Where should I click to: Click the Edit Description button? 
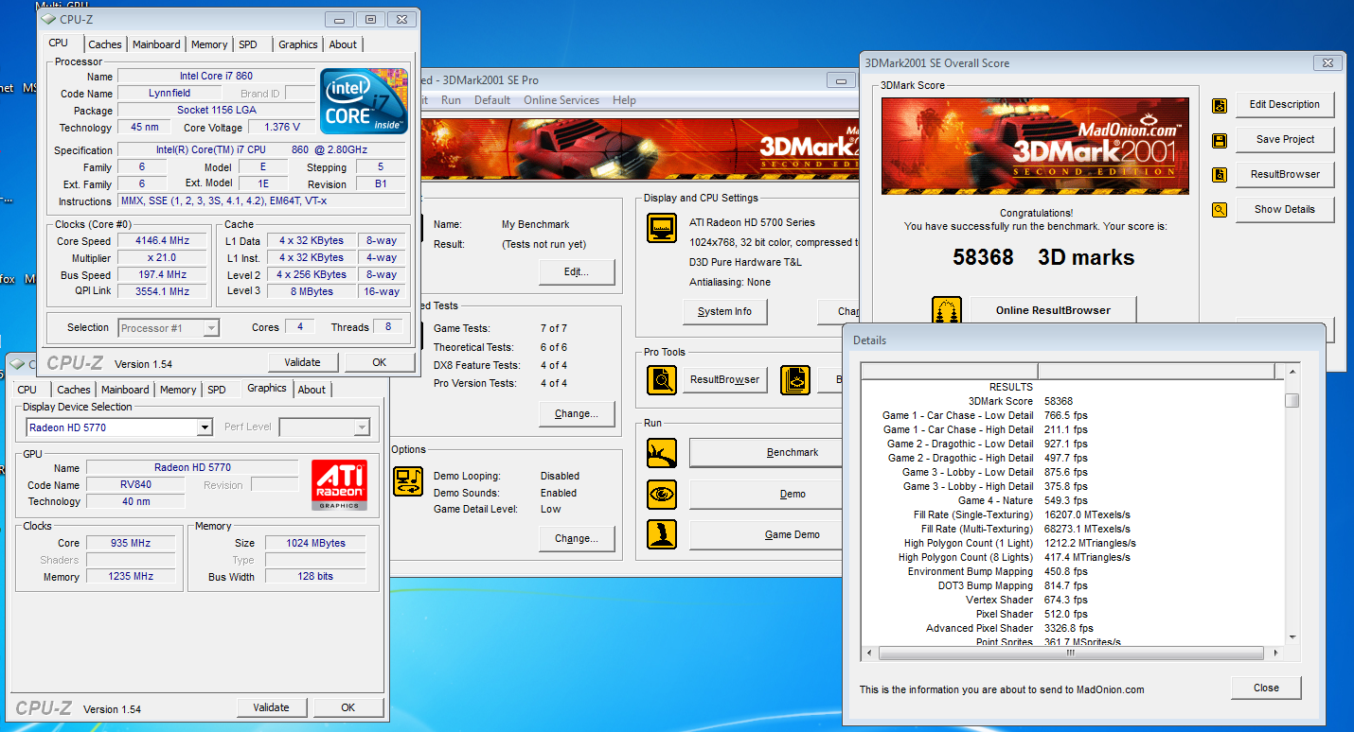1285,105
